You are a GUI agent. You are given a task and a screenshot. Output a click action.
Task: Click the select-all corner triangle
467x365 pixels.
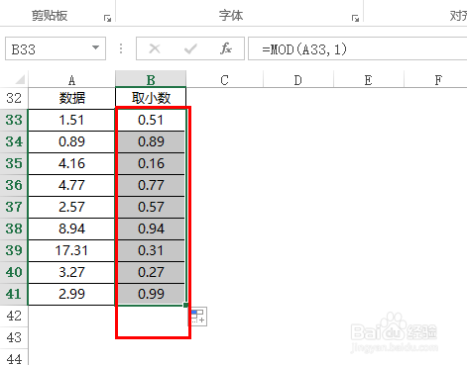coord(20,79)
